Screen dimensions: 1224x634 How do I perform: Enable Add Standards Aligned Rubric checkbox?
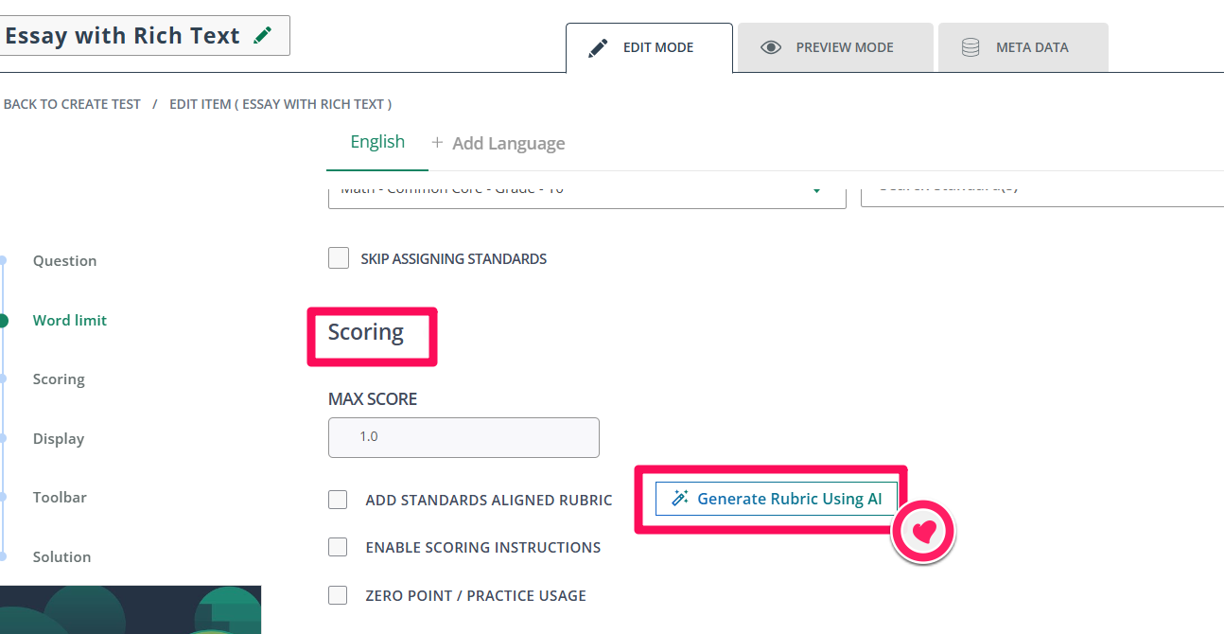(x=338, y=500)
